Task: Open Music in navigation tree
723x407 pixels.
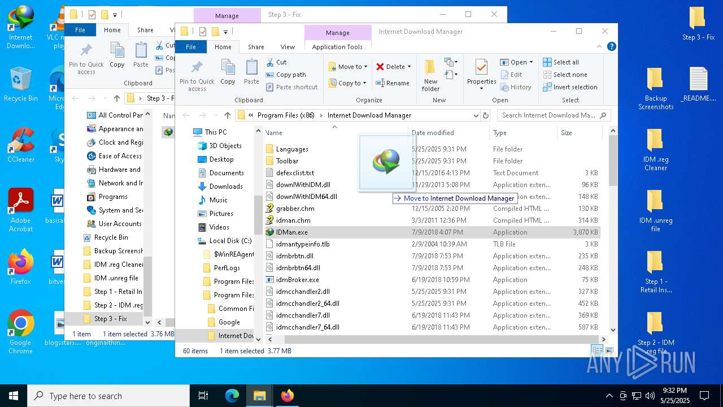Action: click(x=218, y=200)
